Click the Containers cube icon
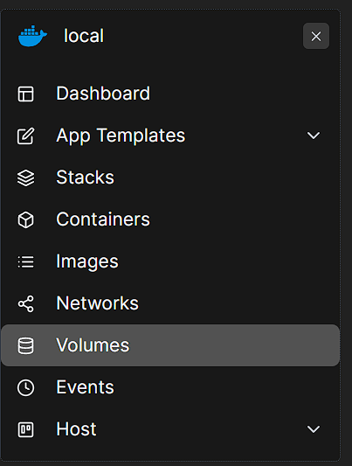 coord(26,220)
